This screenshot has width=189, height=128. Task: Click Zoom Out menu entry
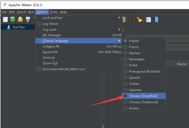pyautogui.click(x=79, y=63)
